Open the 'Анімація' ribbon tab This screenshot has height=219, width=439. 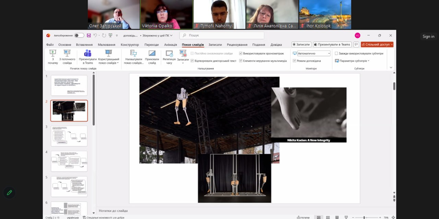pos(170,44)
